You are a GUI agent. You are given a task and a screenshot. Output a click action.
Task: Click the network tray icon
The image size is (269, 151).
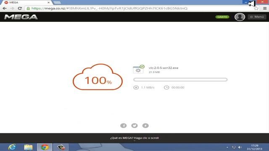coord(234,147)
